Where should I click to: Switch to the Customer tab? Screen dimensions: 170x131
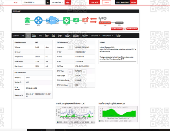16,36
